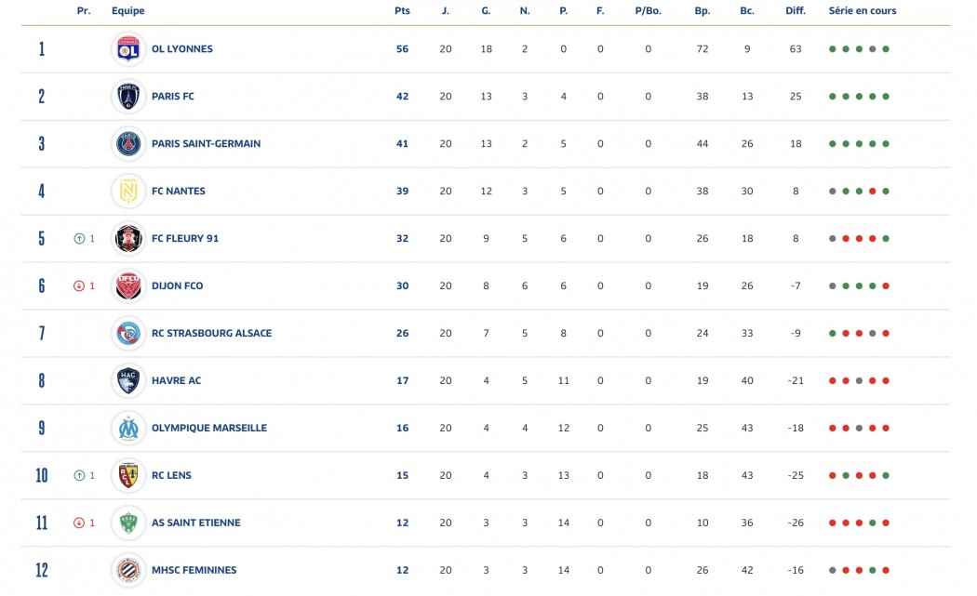Click the green up arrow beside FC Fleury 91
This screenshot has height=596, width=977.
(x=79, y=239)
